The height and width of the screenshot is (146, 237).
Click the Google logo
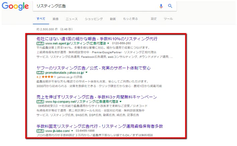coord(15,6)
